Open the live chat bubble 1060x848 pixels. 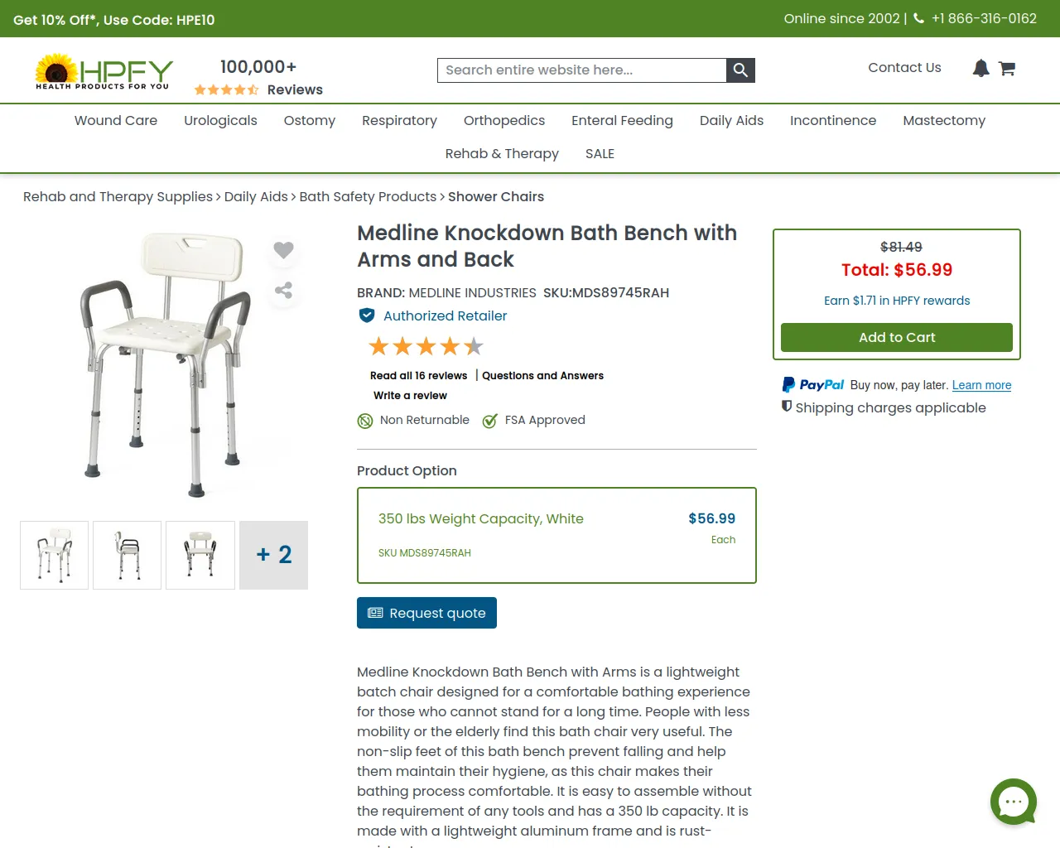[x=1014, y=802]
